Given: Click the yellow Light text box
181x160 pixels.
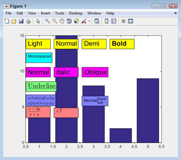Looking at the screenshot, I should [x=38, y=44].
